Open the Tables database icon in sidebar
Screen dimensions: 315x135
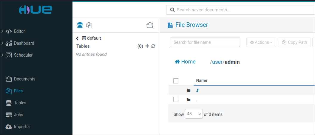[x=9, y=103]
